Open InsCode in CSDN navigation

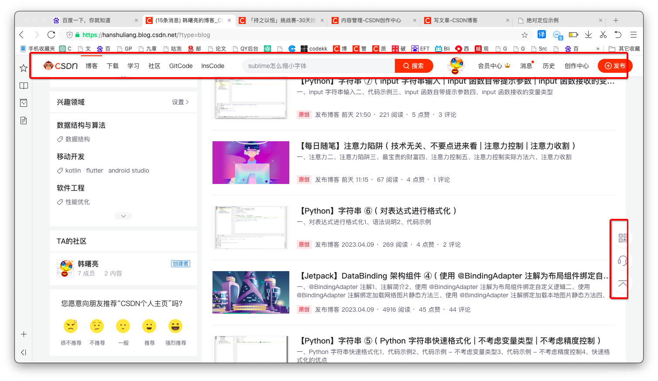click(212, 66)
